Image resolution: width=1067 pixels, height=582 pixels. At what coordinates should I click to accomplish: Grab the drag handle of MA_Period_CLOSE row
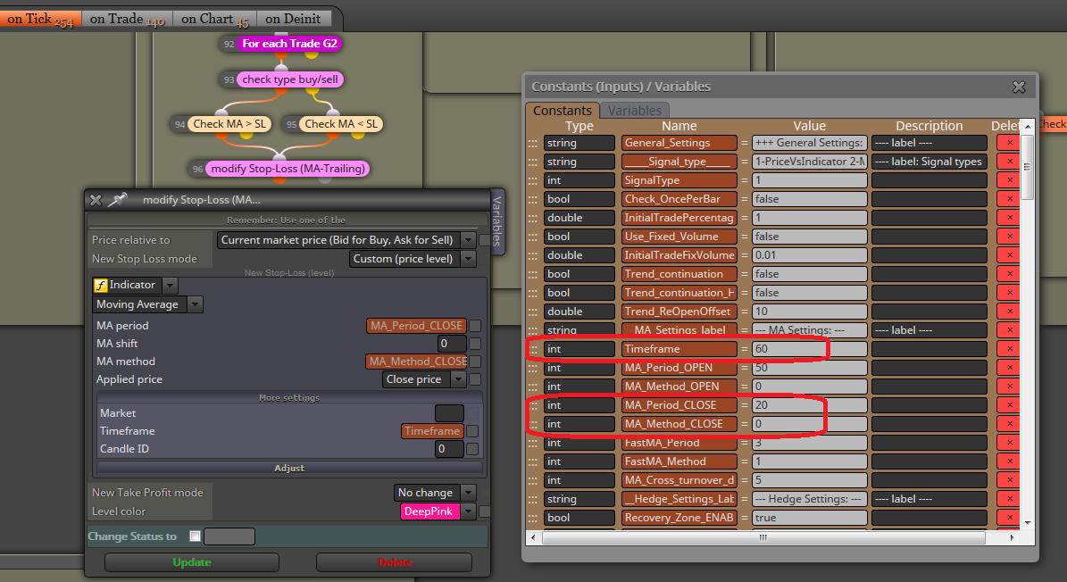click(x=533, y=406)
